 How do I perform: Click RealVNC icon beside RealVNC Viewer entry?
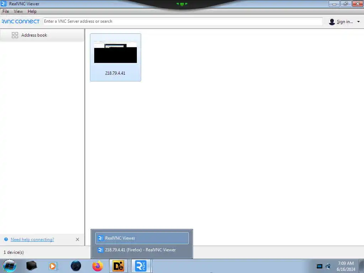click(100, 238)
